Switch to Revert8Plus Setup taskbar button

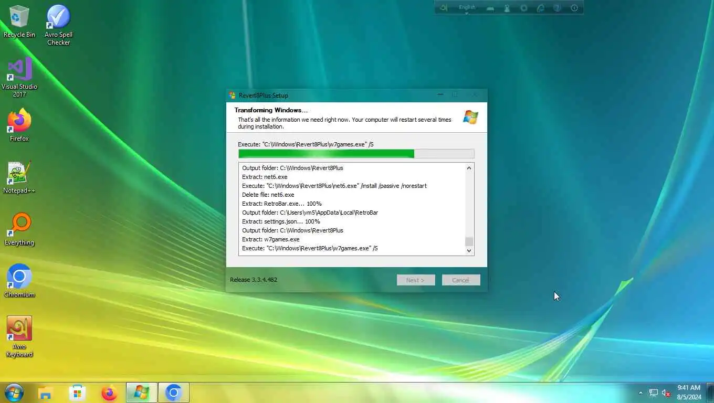coord(141,393)
